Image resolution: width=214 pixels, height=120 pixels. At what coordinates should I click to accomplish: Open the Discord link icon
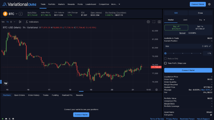coord(6,119)
